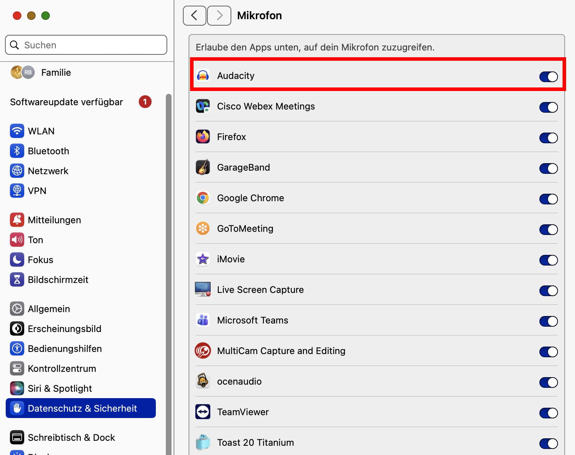
Task: Disable microphone access for Audacity
Action: pos(548,76)
